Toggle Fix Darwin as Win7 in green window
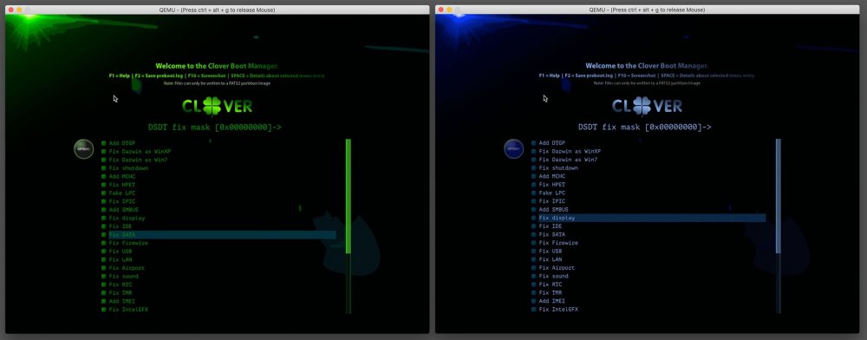The width and height of the screenshot is (867, 340). (x=103, y=160)
